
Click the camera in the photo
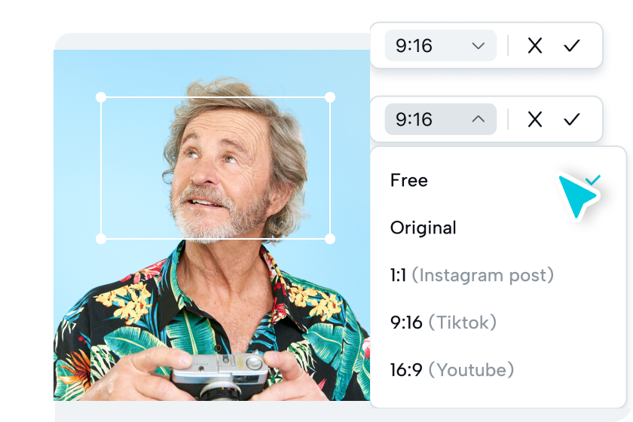coord(221,376)
